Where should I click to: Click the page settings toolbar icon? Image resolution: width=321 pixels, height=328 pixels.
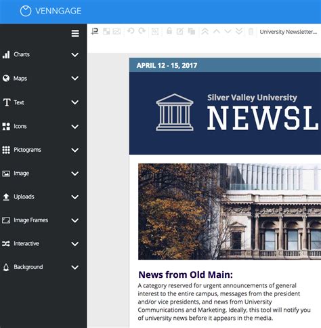pyautogui.click(x=95, y=31)
